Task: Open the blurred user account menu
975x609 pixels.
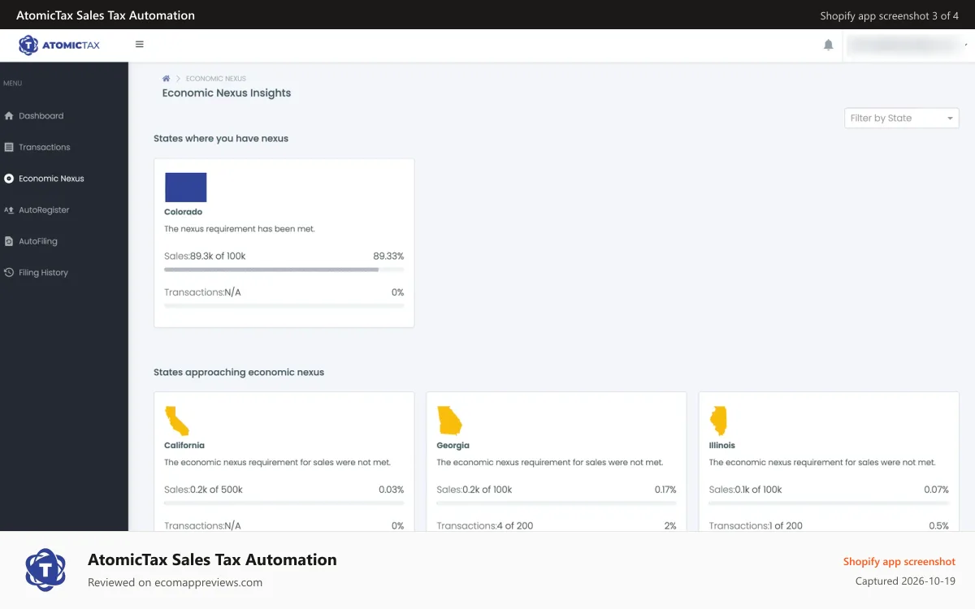Action: click(x=905, y=45)
